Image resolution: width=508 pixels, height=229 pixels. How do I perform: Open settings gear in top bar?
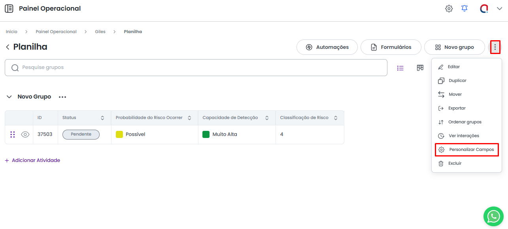point(449,8)
